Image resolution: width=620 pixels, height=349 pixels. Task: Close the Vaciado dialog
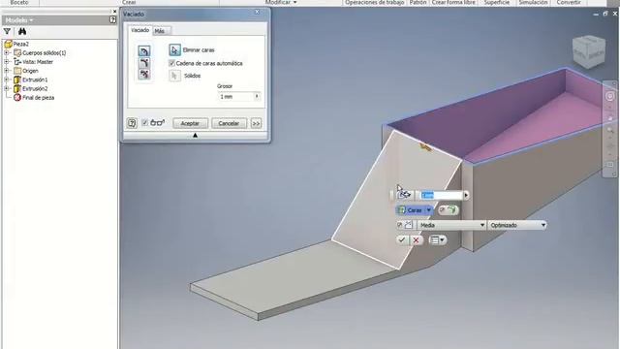tap(257, 13)
